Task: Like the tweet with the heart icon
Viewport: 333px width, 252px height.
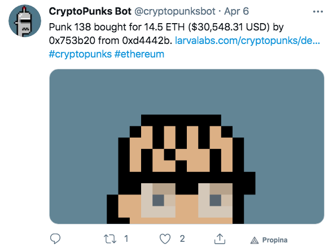Action: pyautogui.click(x=165, y=239)
